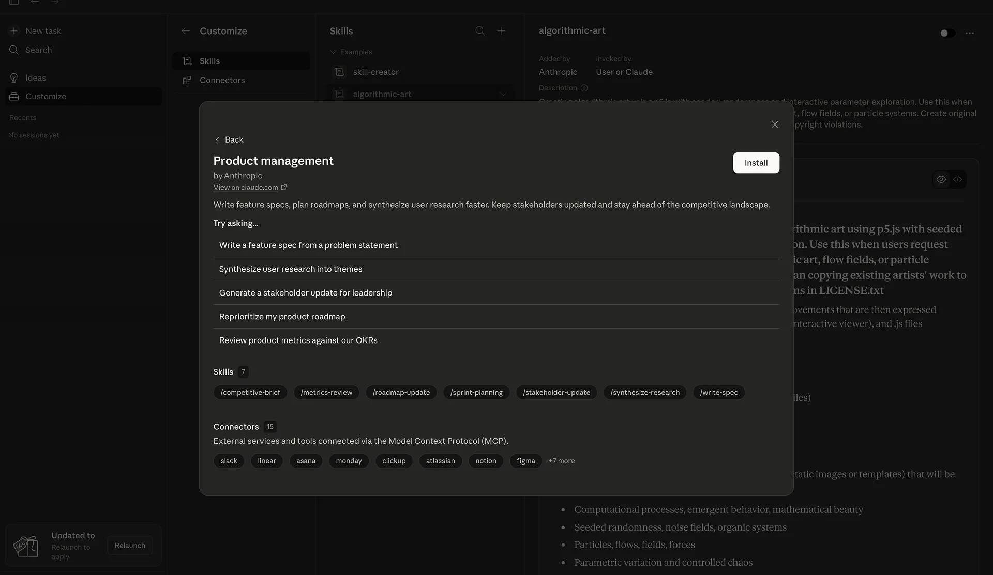
Task: Click the Skills count badge '7'
Action: click(243, 372)
